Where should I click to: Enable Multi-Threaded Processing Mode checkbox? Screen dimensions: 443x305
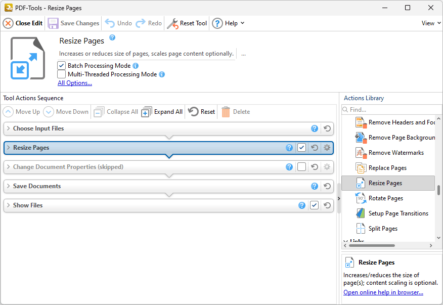click(x=61, y=74)
